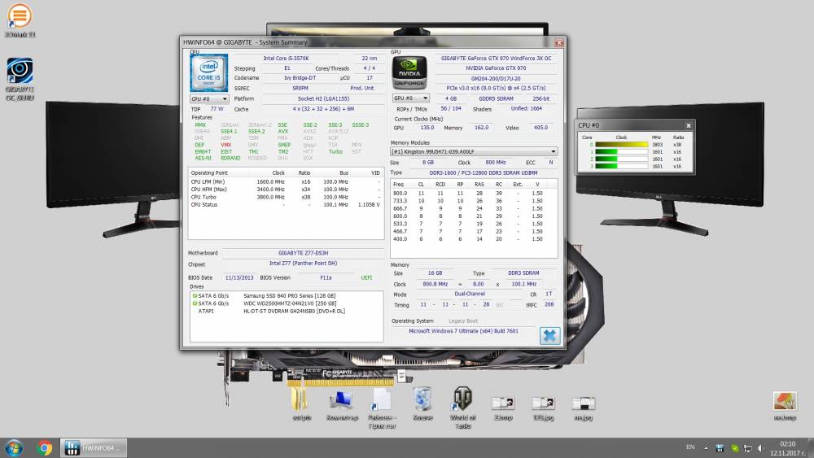Open the GIGABYTE OC_GURU desktop icon
The width and height of the screenshot is (814, 458).
(x=20, y=79)
